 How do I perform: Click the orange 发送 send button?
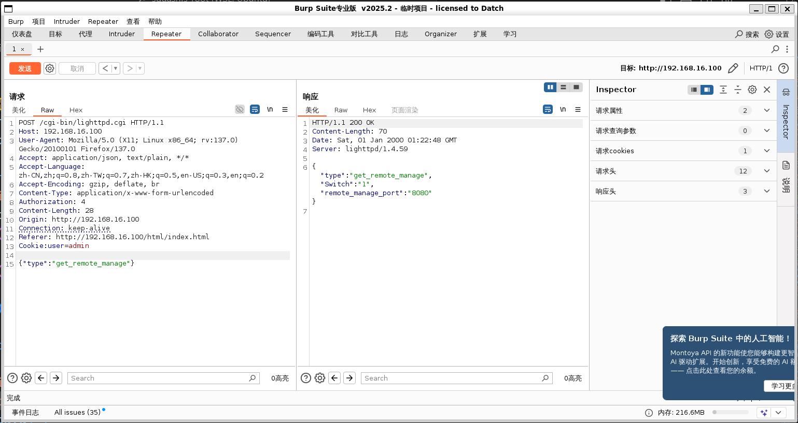[25, 68]
